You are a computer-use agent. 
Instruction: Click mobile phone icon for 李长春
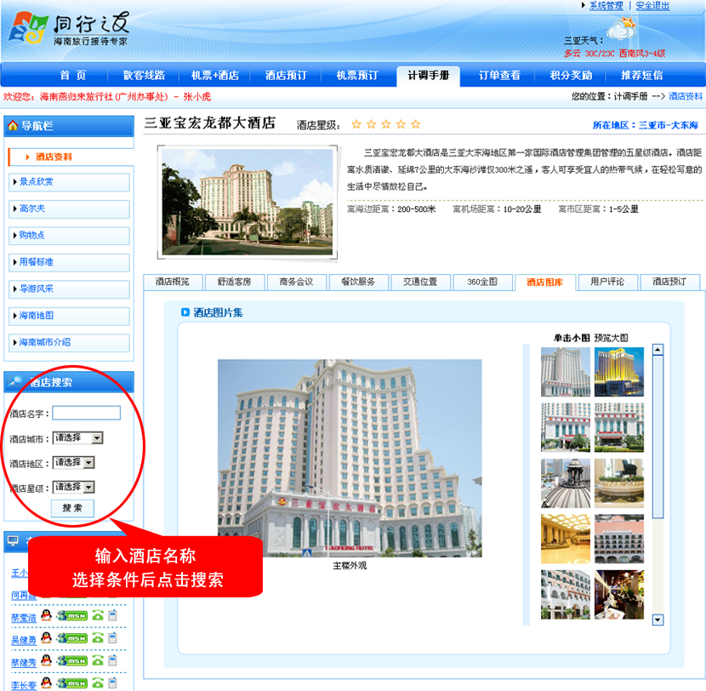click(x=112, y=682)
